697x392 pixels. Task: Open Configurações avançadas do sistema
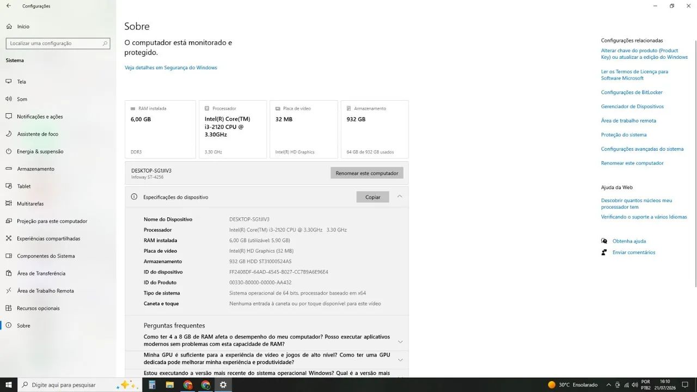click(x=642, y=149)
